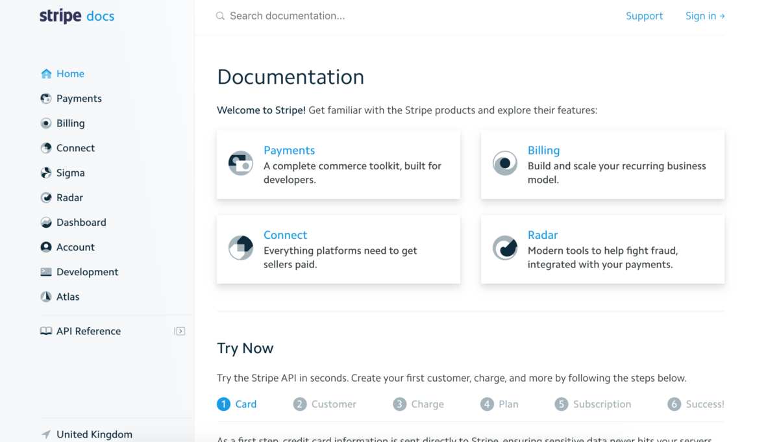Select the Account sidebar icon
This screenshot has height=442, width=779.
[x=46, y=247]
